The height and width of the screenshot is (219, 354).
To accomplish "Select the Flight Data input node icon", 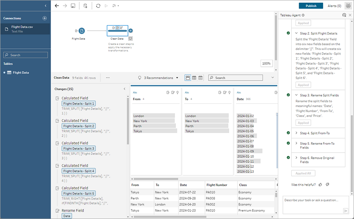I will coord(81,31).
